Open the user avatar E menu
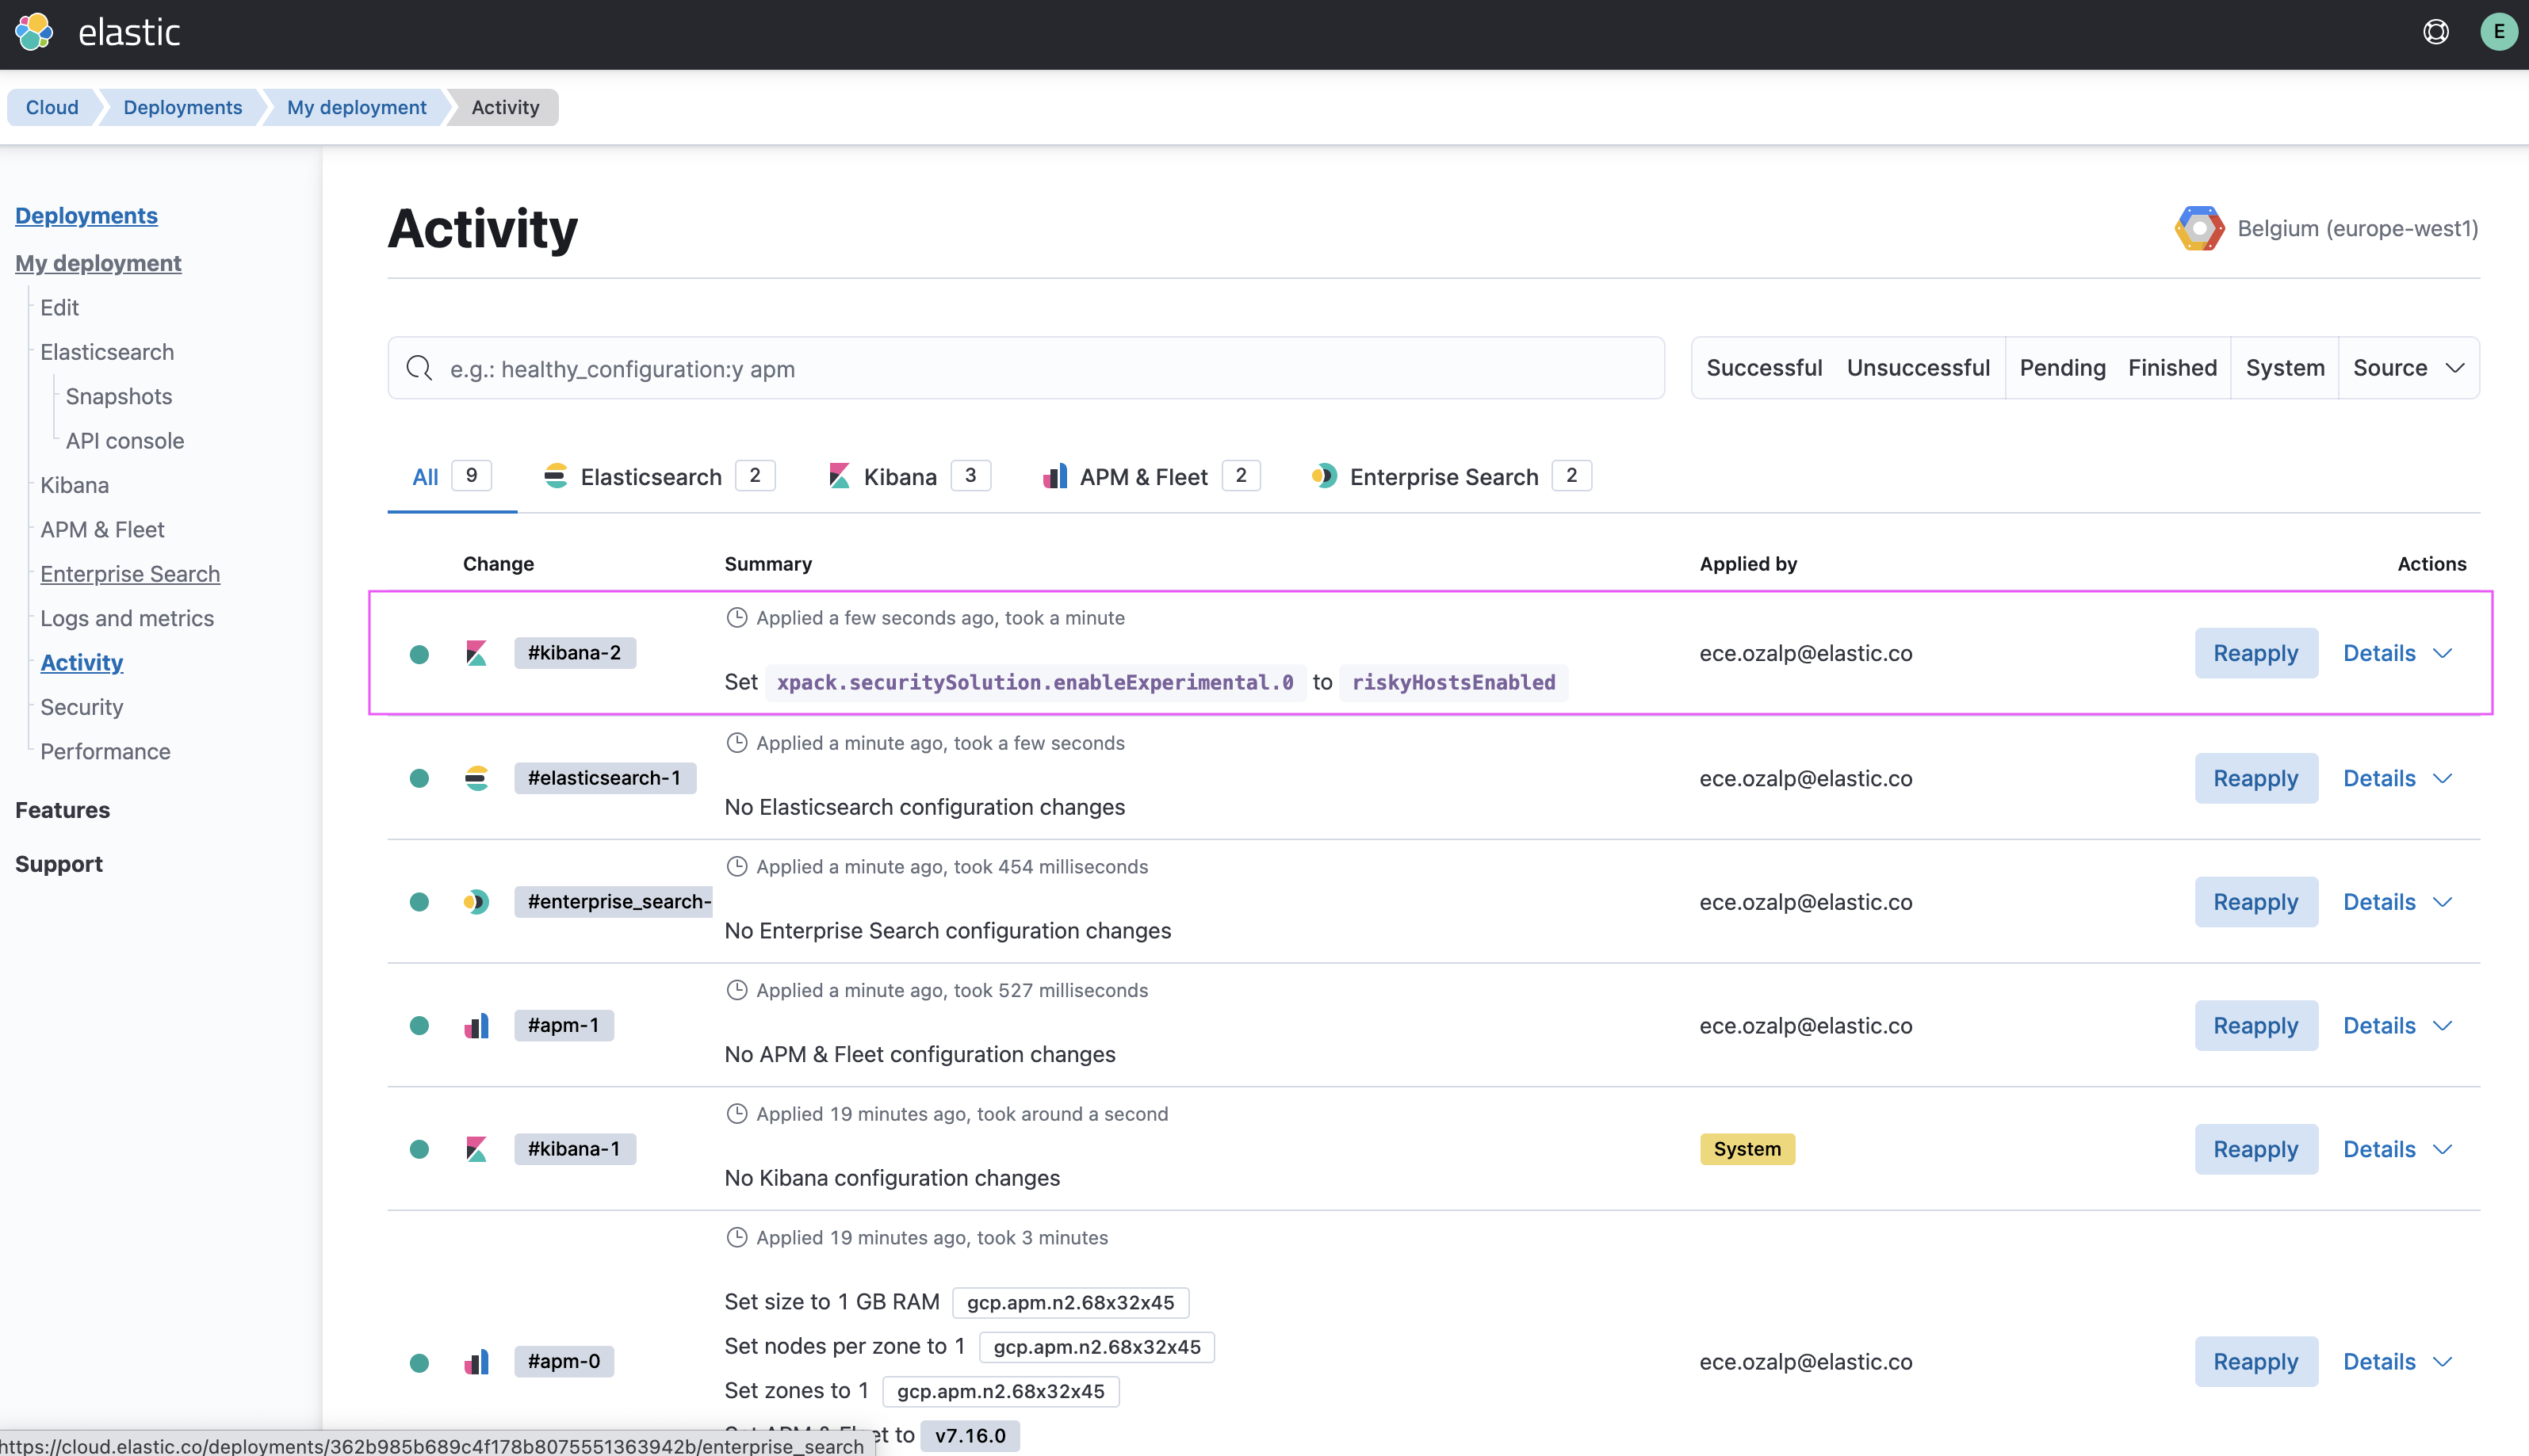 (2498, 32)
